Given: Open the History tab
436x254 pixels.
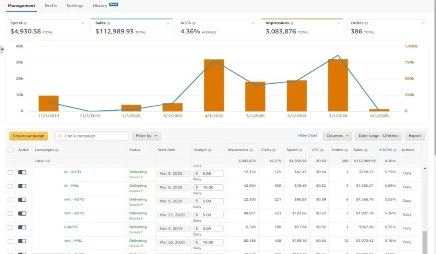Looking at the screenshot, I should [100, 6].
